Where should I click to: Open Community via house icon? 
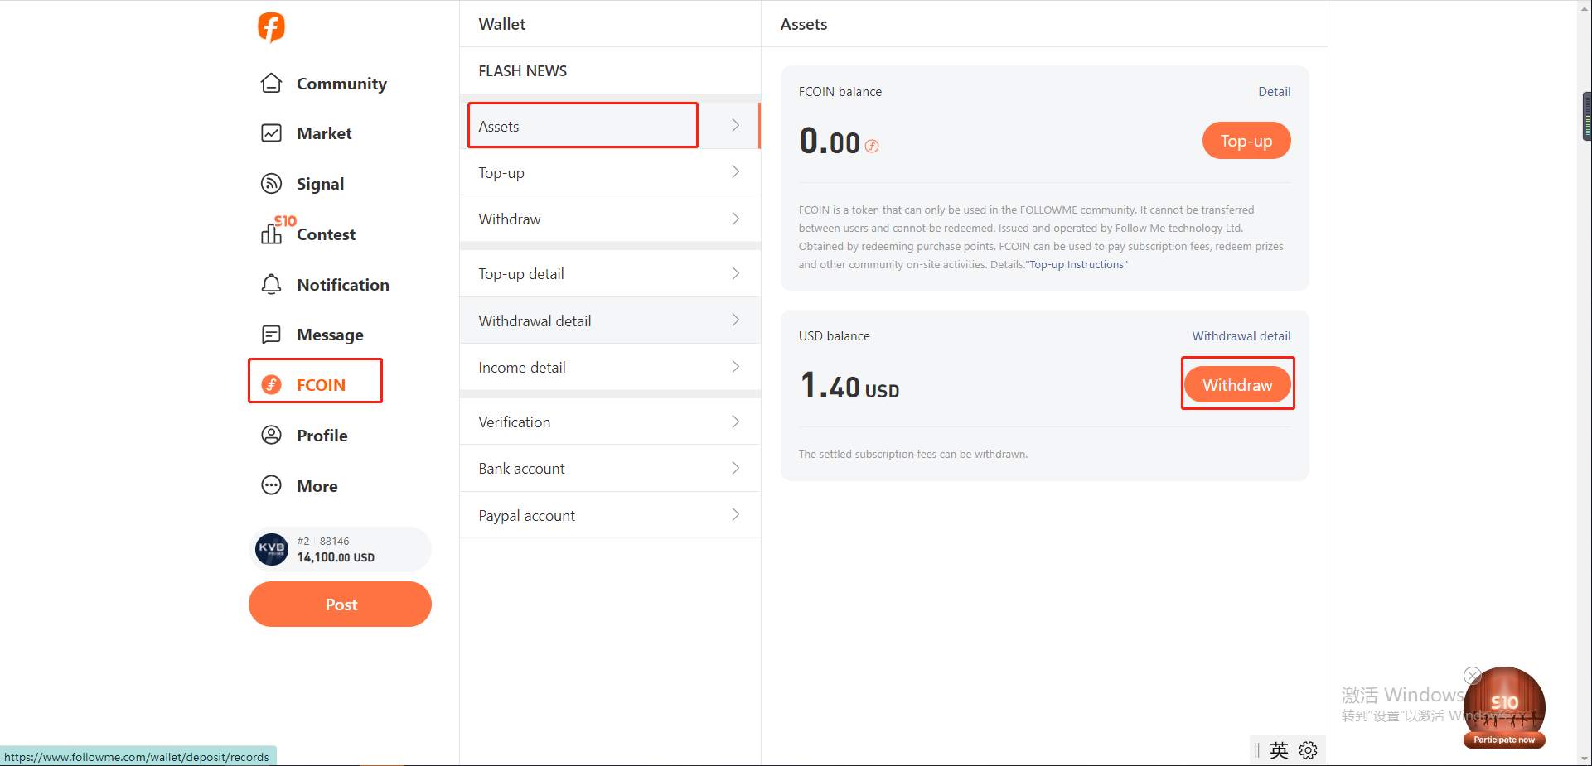271,83
